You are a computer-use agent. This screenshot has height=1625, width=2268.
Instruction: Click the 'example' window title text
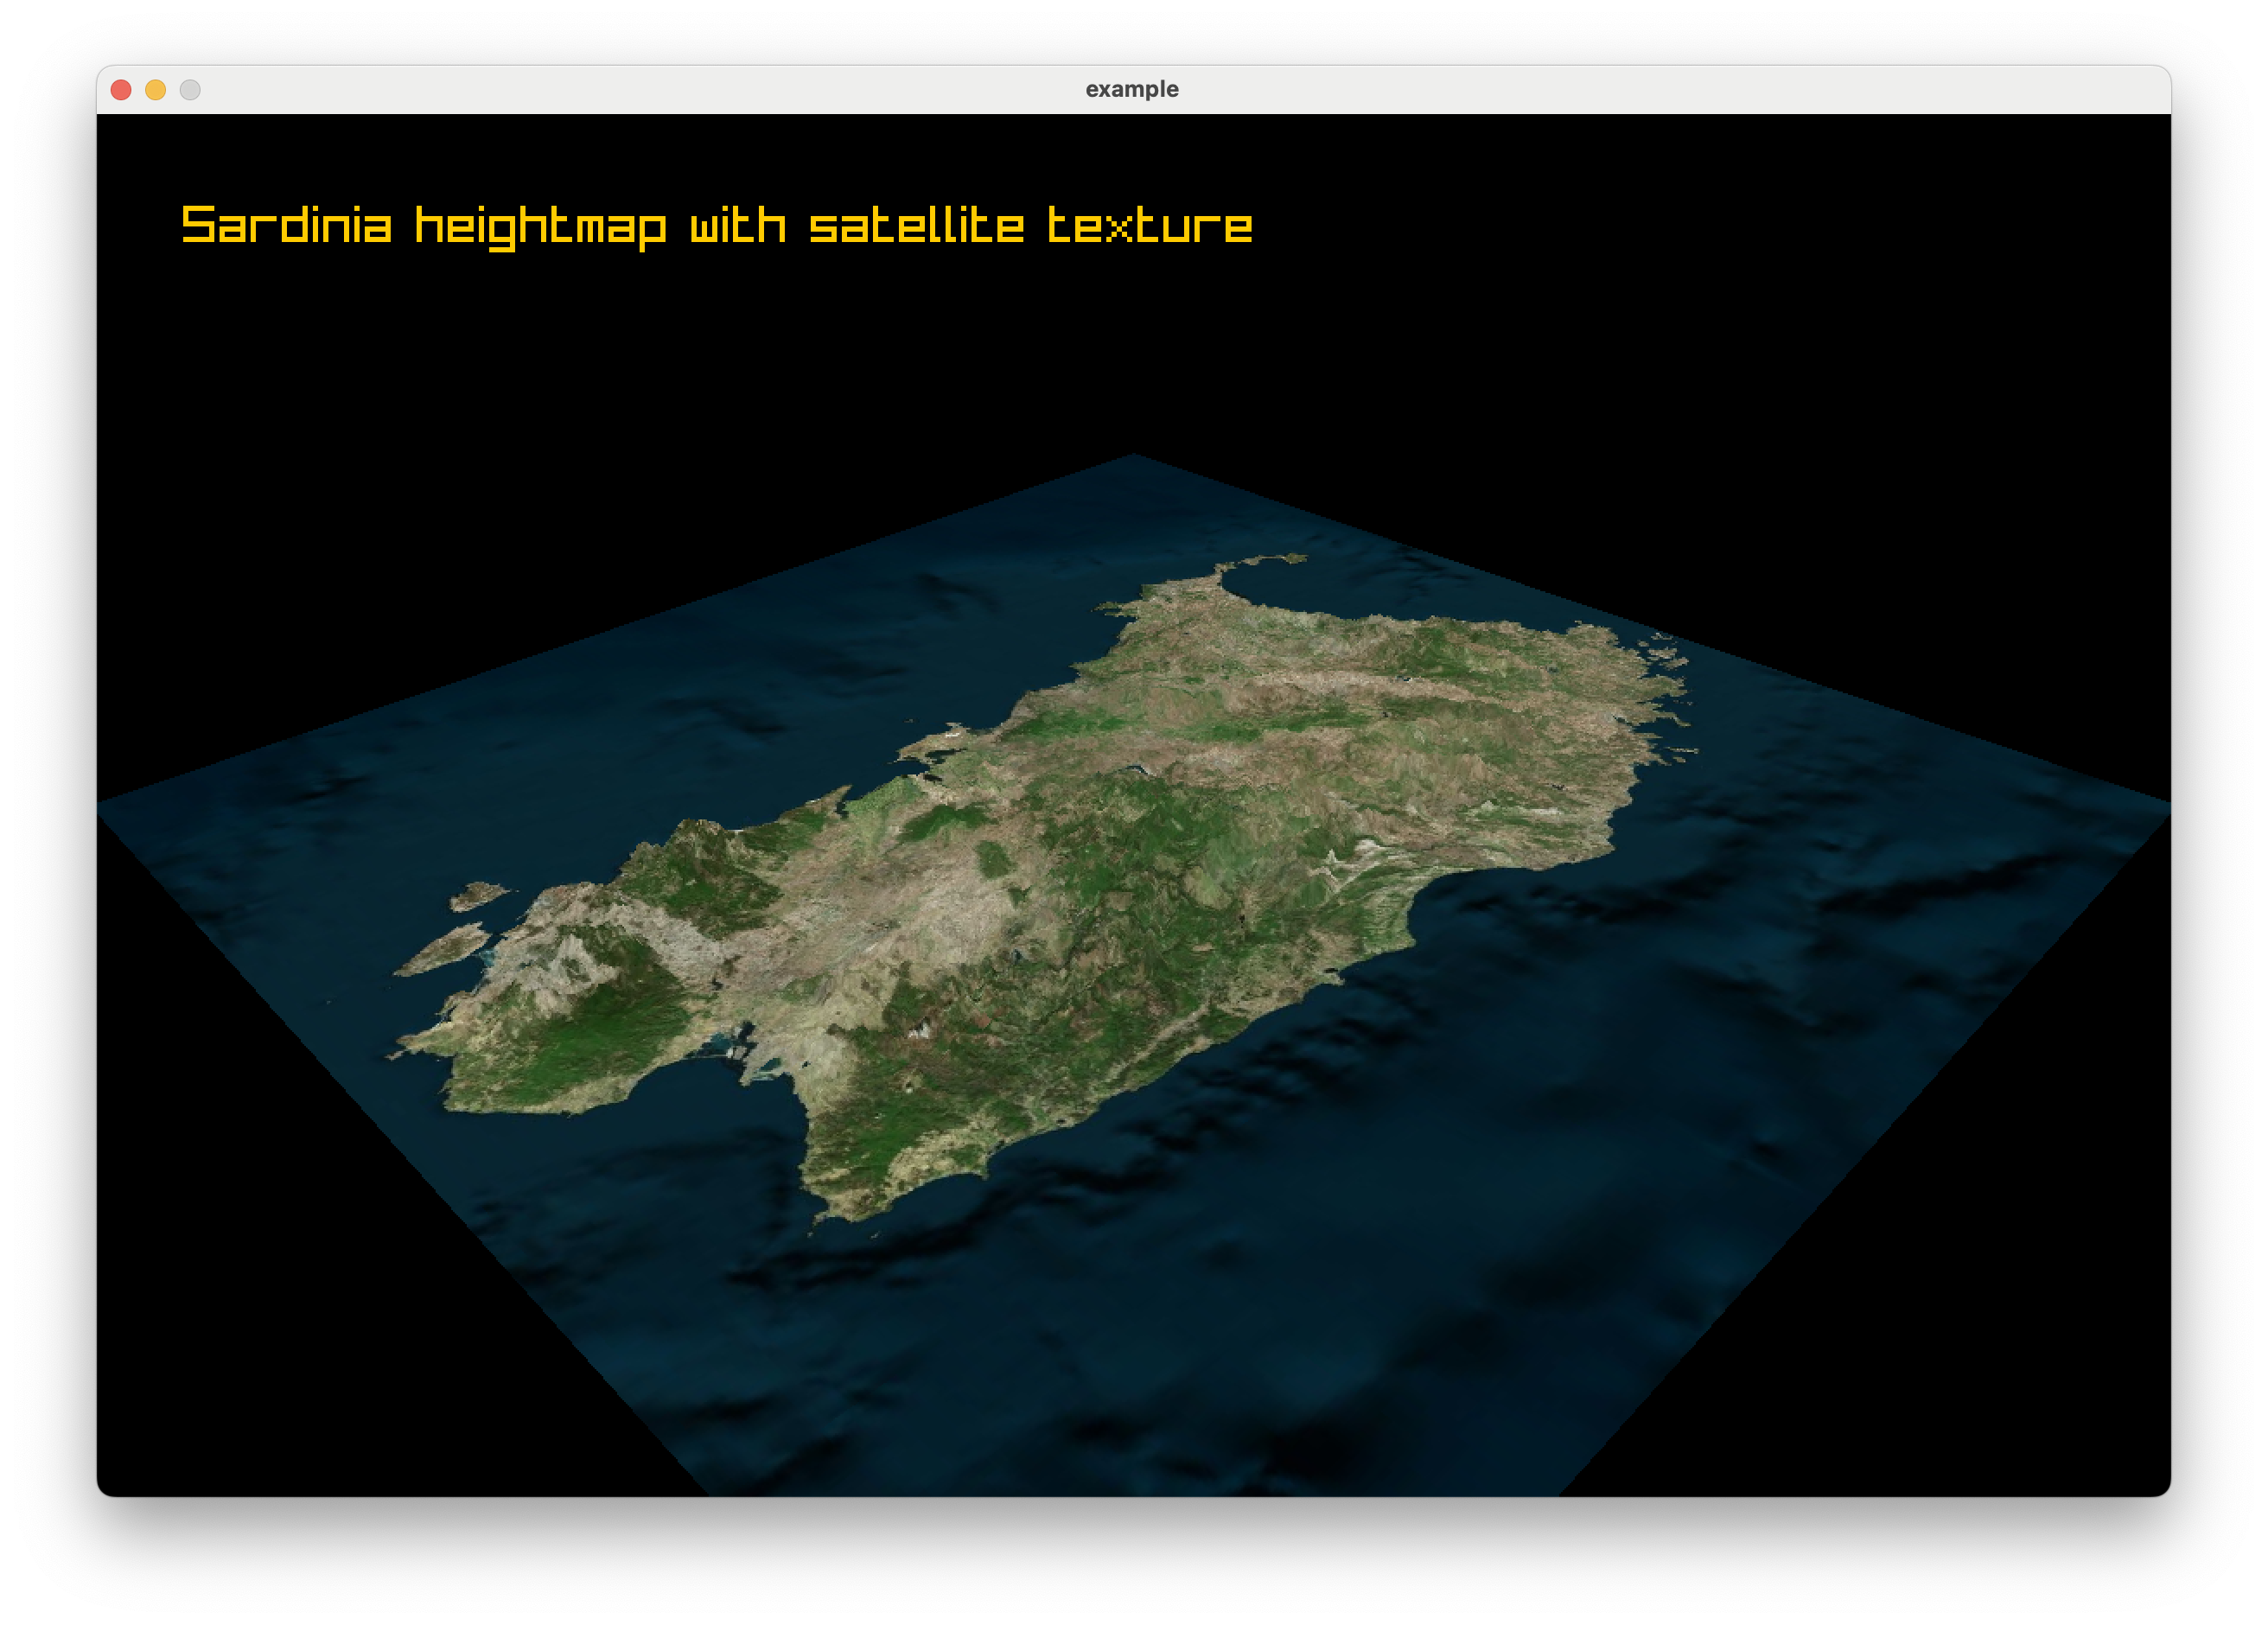(1132, 89)
